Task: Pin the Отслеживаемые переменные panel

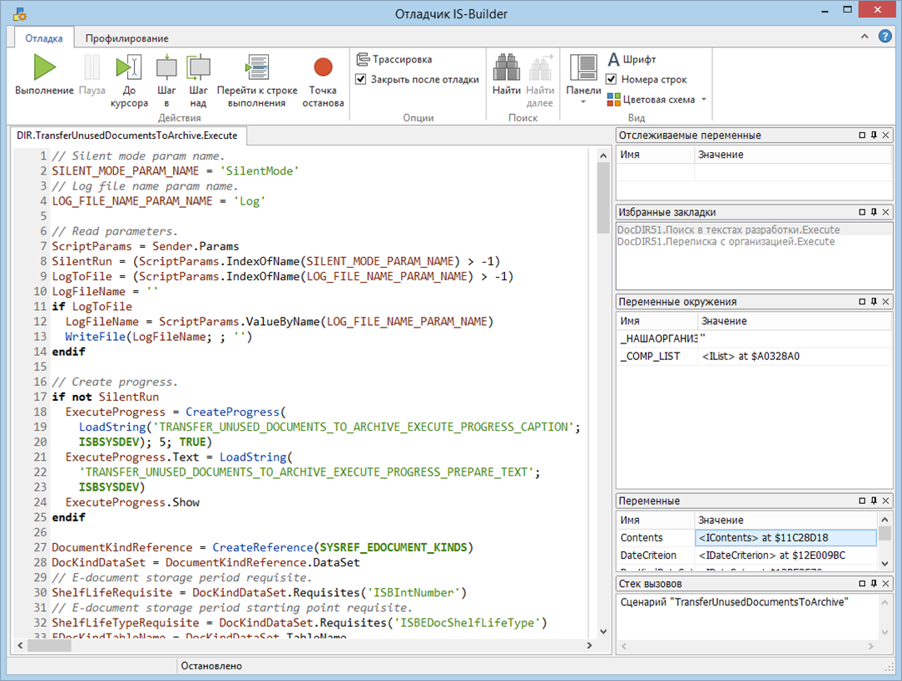Action: (874, 135)
